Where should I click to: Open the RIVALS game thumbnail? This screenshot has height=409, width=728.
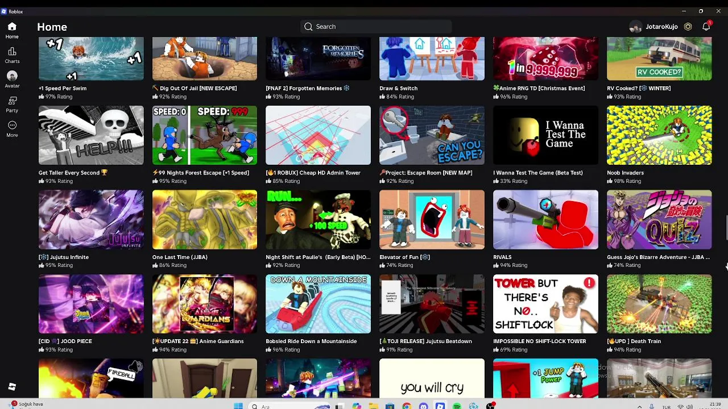pyautogui.click(x=545, y=220)
